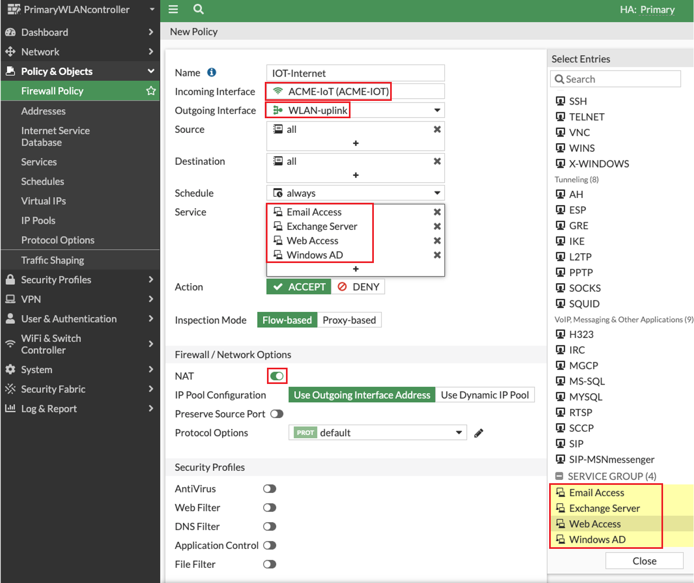694x583 pixels.
Task: Remove the 'all' entry from Source
Action: point(437,130)
